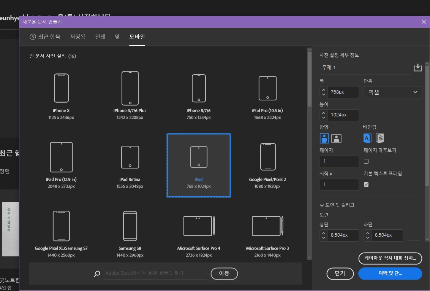Open 레이아웃 격자 대화 상자 button
Screen dimensions: 430x291
coord(390,258)
